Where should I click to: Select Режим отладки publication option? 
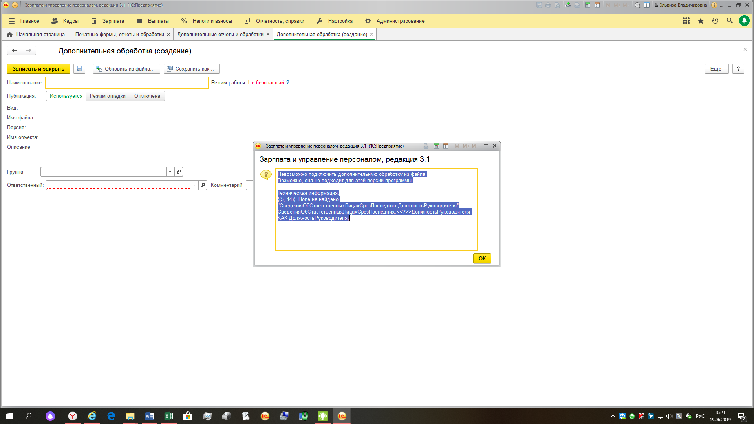click(x=108, y=96)
